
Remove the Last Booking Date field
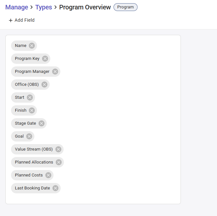coord(55,188)
